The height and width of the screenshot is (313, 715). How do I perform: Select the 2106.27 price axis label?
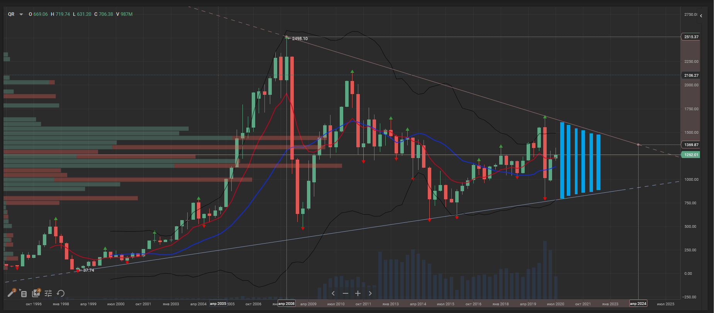click(x=691, y=76)
